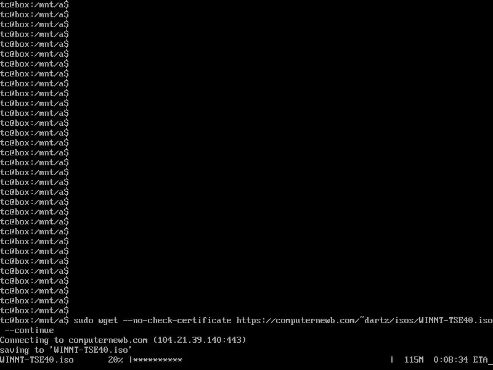The height and width of the screenshot is (370, 493).
Task: Click the left pipe starting the progress bar
Action: point(131,360)
